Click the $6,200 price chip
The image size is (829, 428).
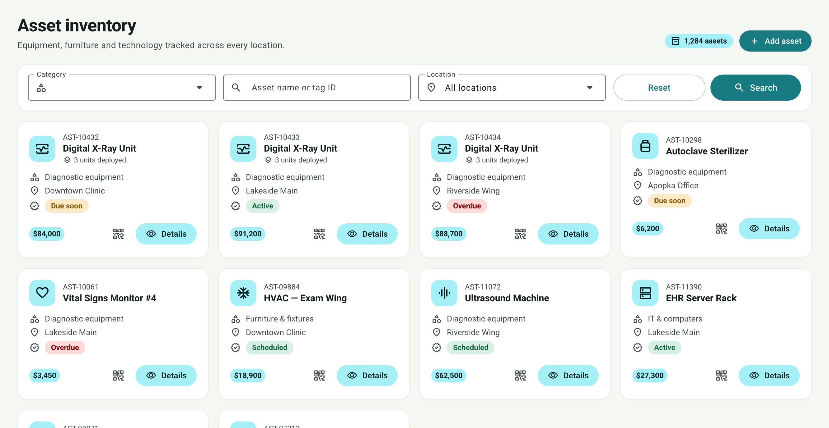648,229
